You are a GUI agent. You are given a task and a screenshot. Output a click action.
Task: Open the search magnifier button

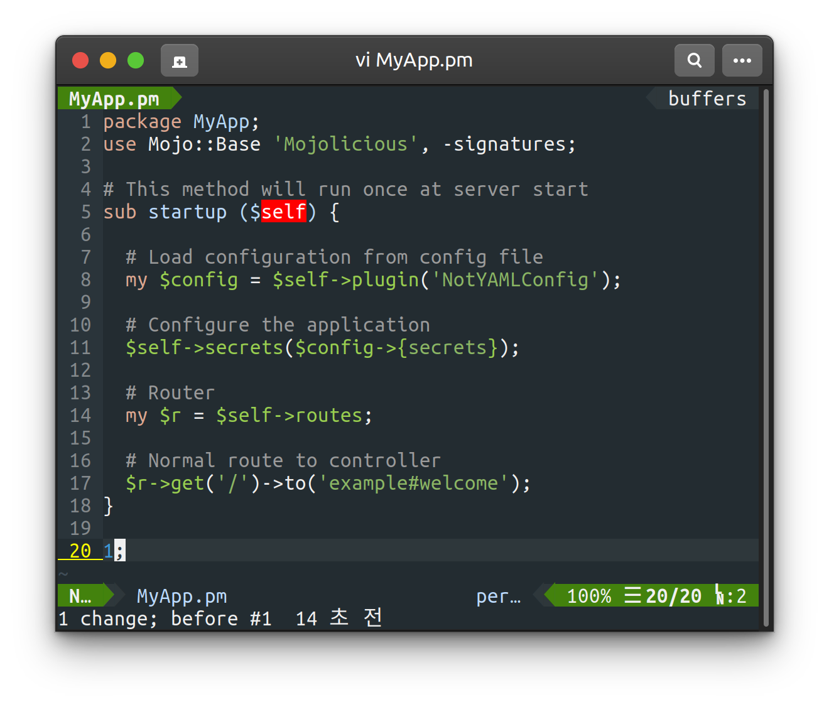(x=694, y=60)
